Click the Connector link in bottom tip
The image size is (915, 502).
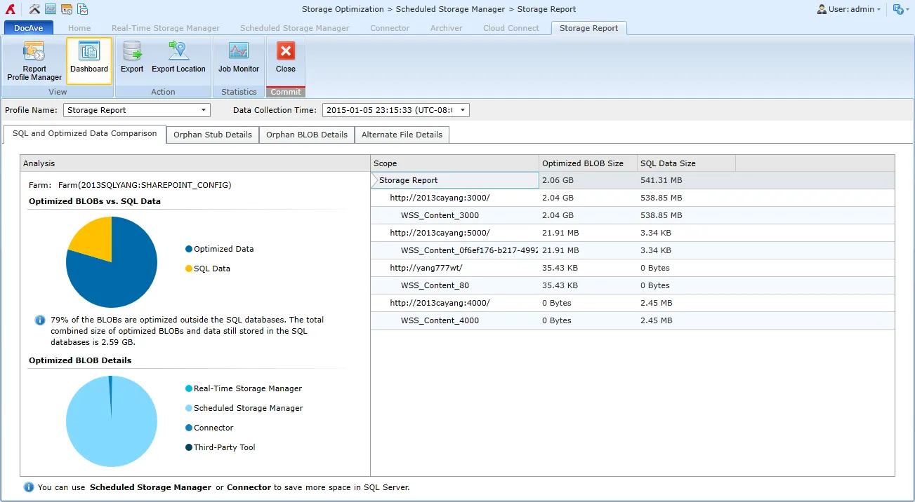click(x=249, y=487)
